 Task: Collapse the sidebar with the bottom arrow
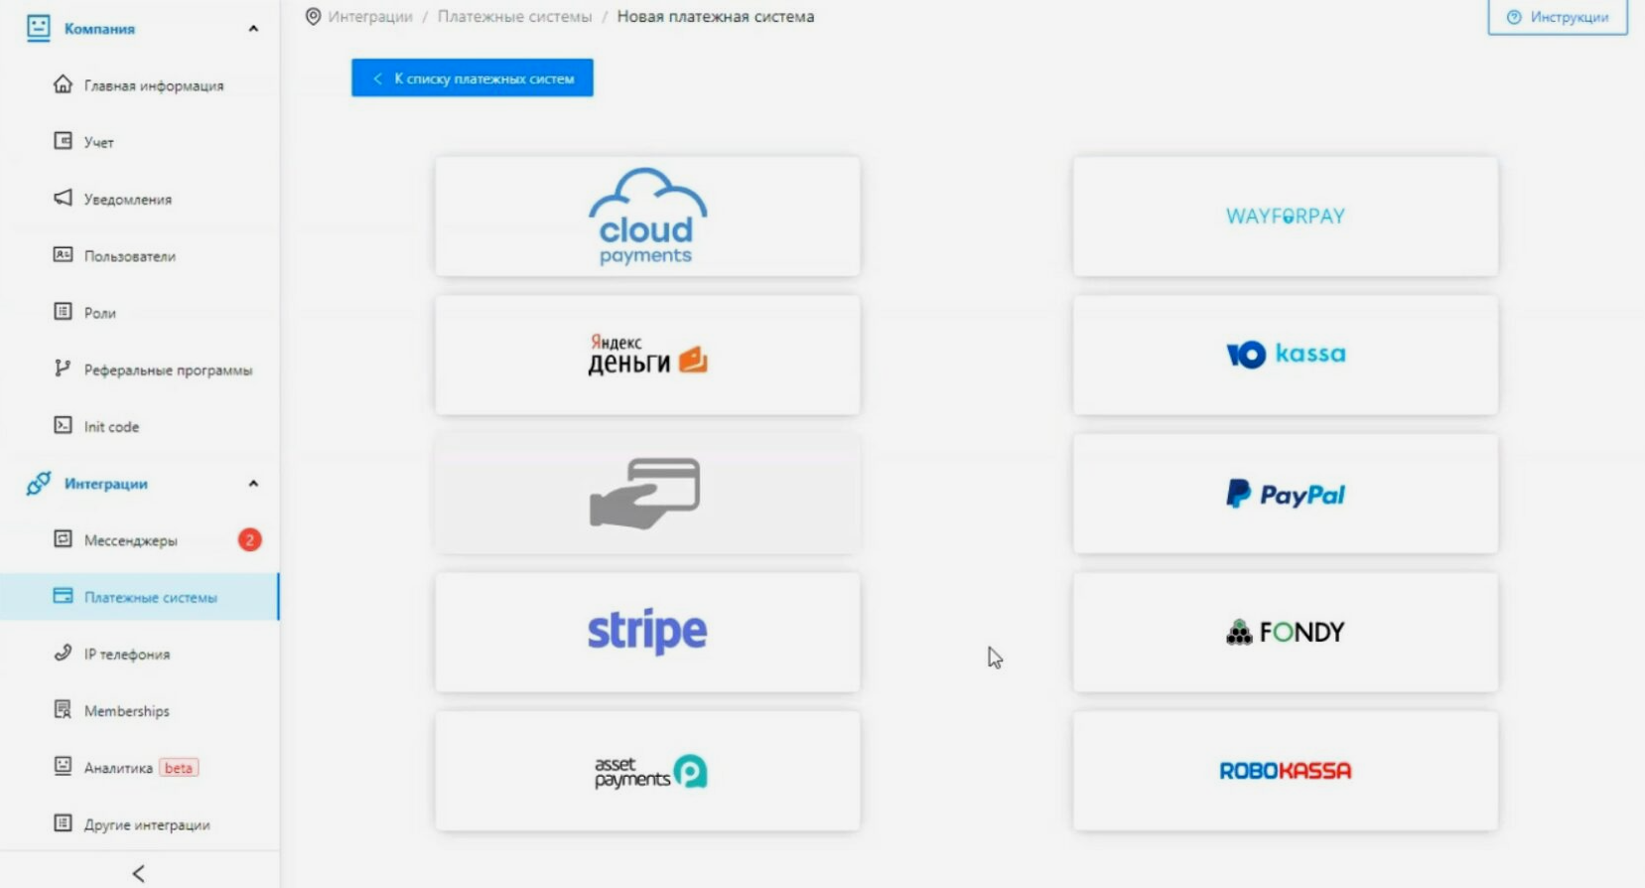(x=138, y=873)
